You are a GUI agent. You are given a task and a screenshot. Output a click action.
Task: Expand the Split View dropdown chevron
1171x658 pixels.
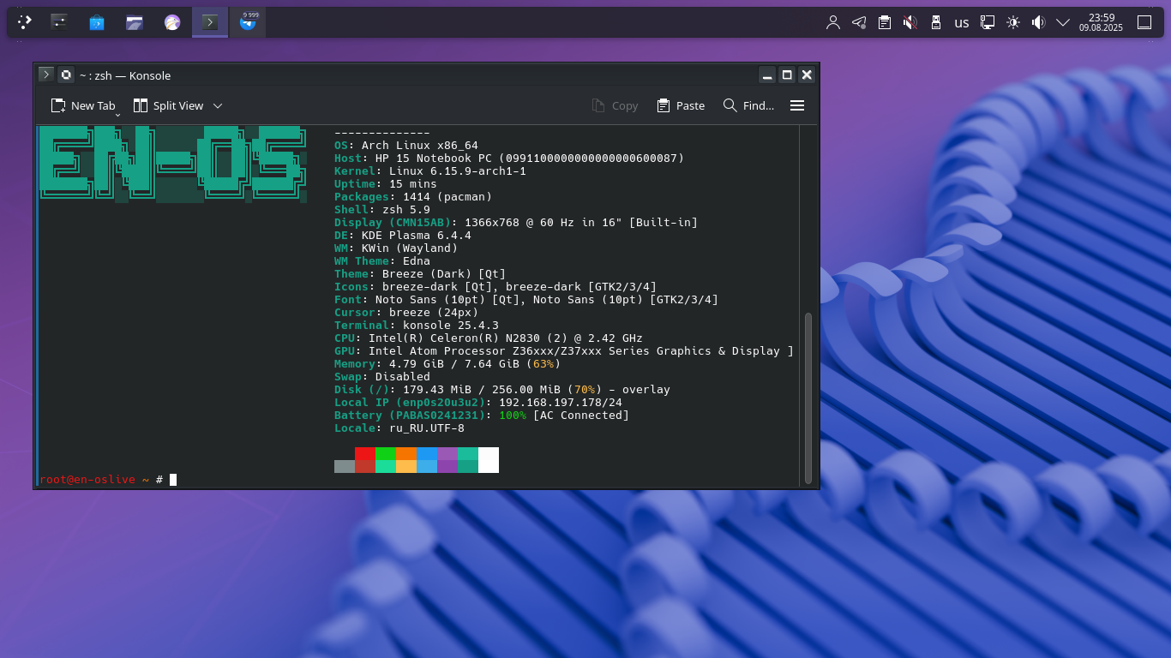tap(218, 105)
